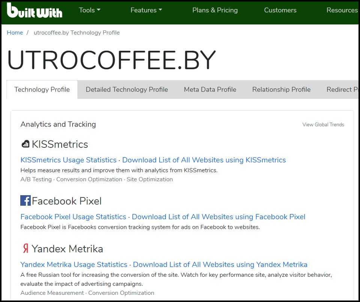Navigate to Home breadcrumb link

(15, 33)
